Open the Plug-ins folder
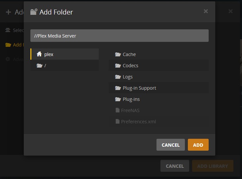Screen dimensions: 242x179 point(159,99)
